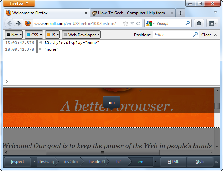Switch to the Welcome to Firefox tab
223x171 pixels.
47,13
